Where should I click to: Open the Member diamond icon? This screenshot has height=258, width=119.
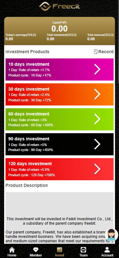(x=36, y=250)
